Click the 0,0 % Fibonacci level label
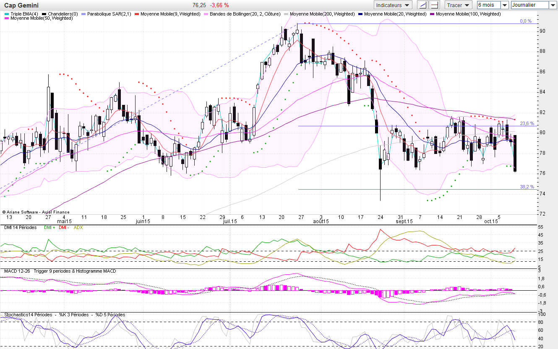 tap(526, 21)
